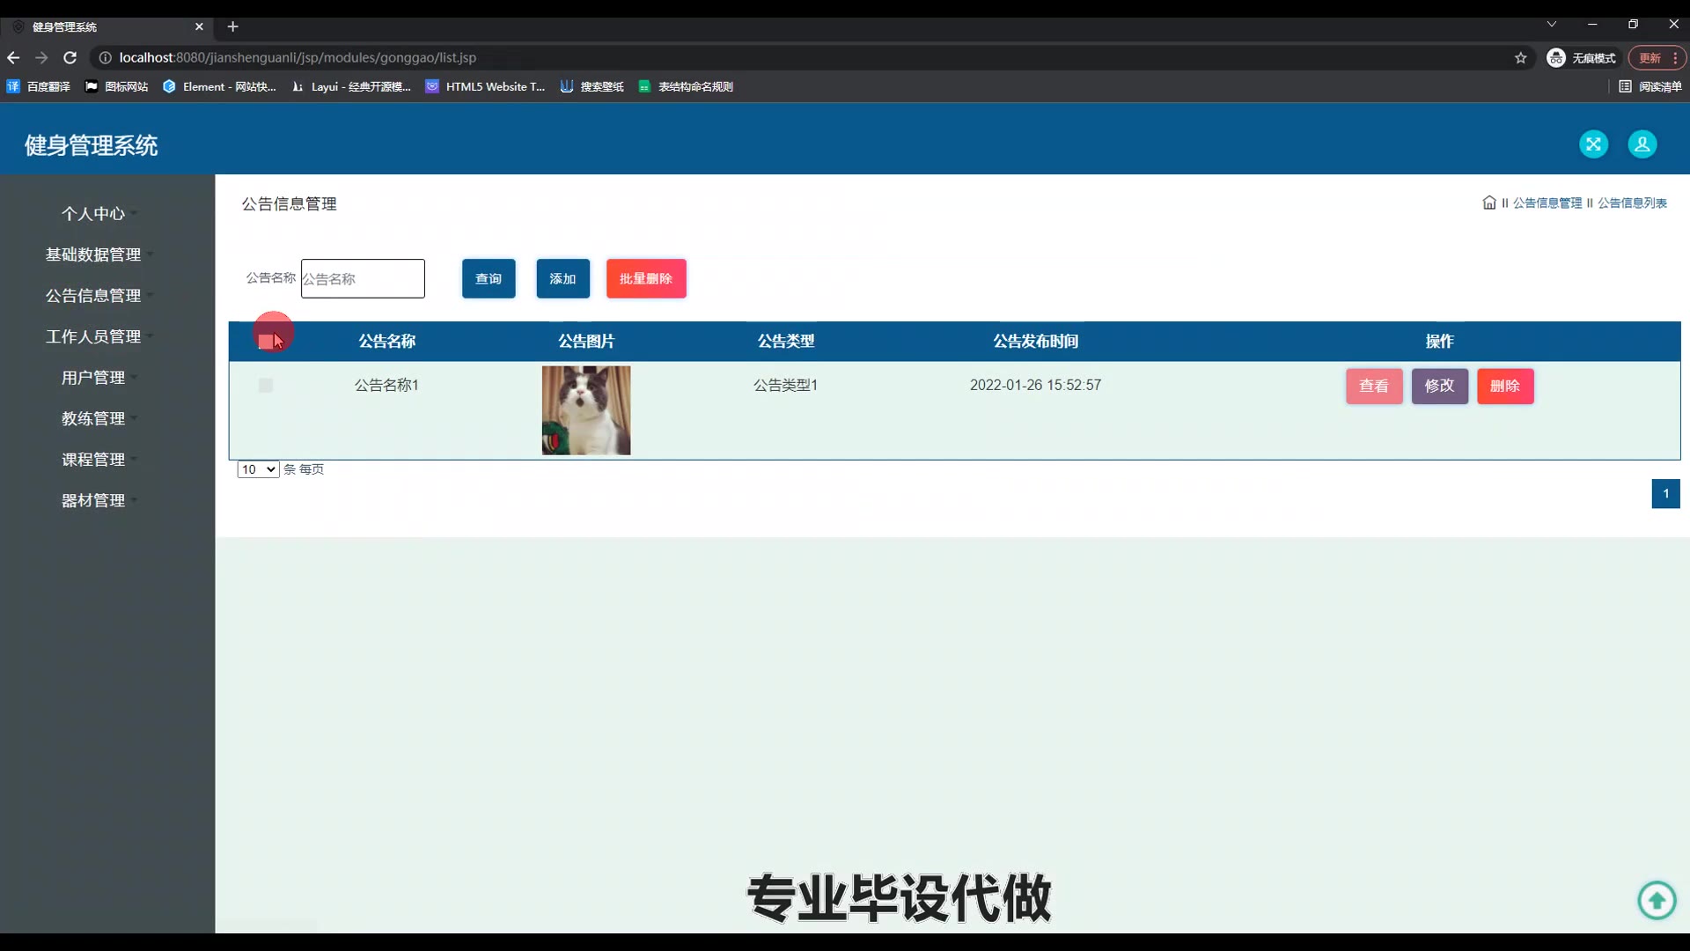Click the cat announcement image thumbnail
This screenshot has height=951, width=1690.
coord(586,410)
